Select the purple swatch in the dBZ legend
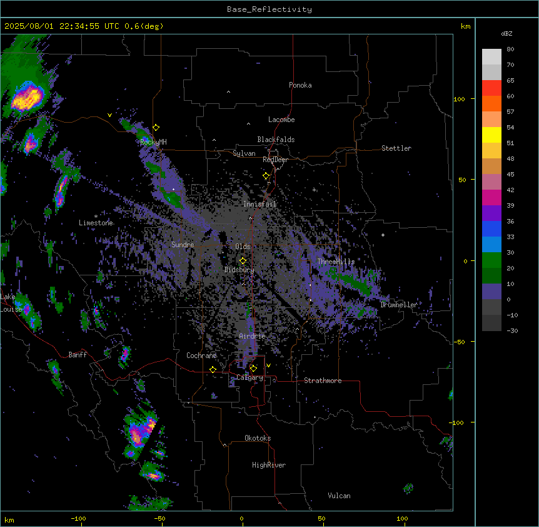The height and width of the screenshot is (527, 539). [x=491, y=213]
